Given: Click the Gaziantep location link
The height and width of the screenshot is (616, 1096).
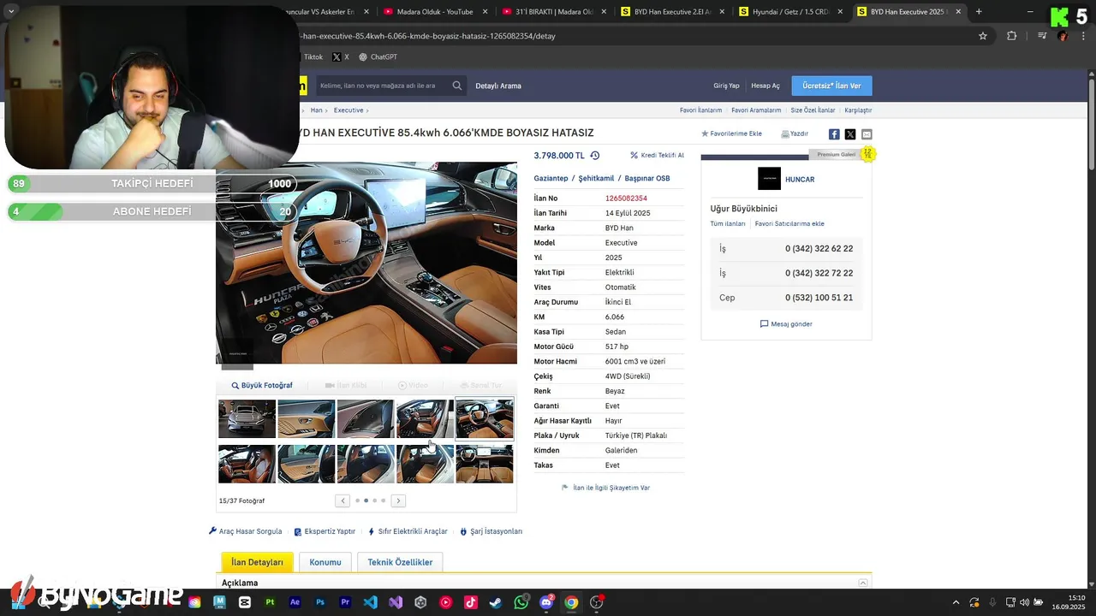Looking at the screenshot, I should [x=551, y=179].
